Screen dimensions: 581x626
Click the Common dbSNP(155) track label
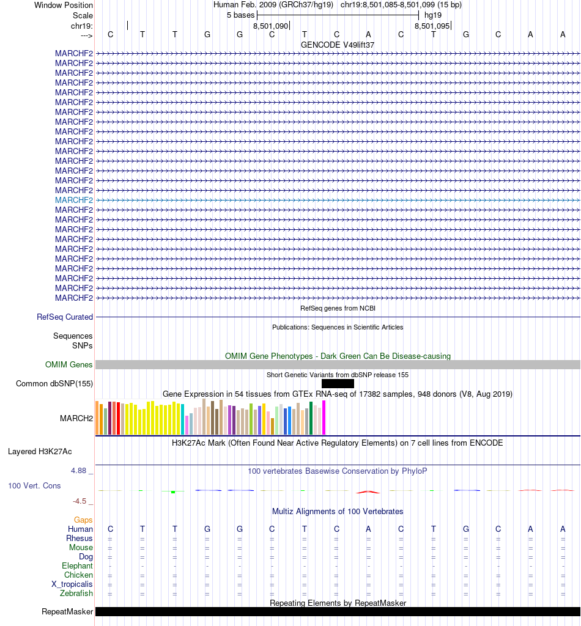54,384
